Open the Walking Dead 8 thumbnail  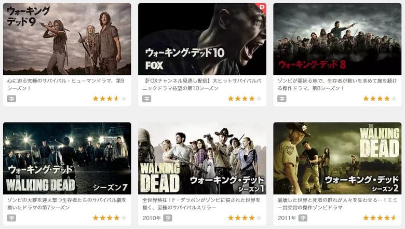[337, 39]
